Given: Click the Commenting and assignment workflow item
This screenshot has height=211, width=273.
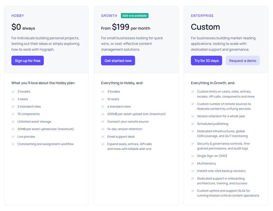Looking at the screenshot, I should click(x=45, y=144).
